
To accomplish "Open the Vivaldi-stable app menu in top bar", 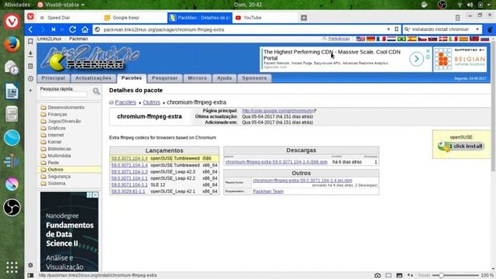I will pos(61,5).
